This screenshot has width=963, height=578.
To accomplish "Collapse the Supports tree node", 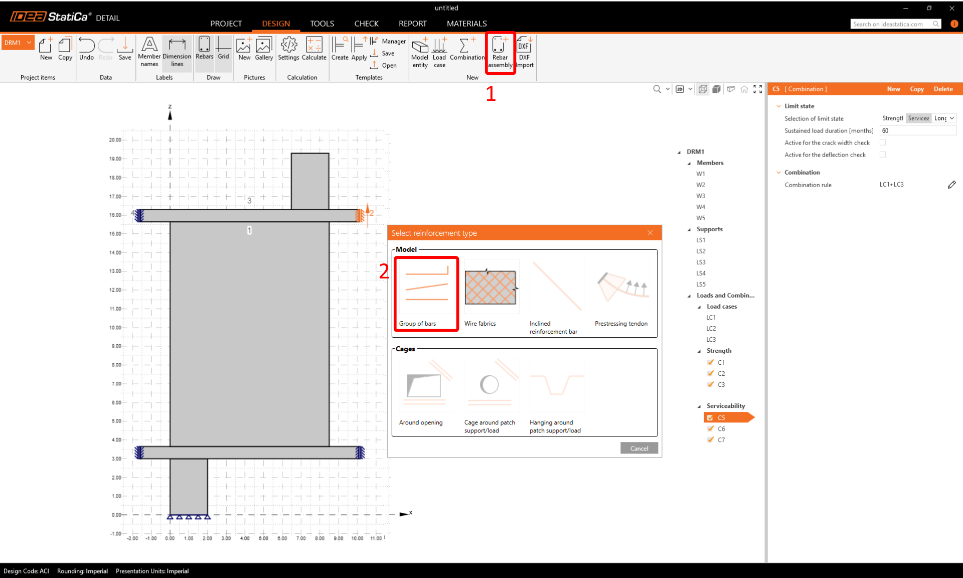I will (689, 229).
